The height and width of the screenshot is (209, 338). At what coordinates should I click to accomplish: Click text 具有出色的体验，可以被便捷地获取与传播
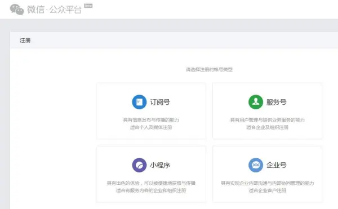pos(151,183)
